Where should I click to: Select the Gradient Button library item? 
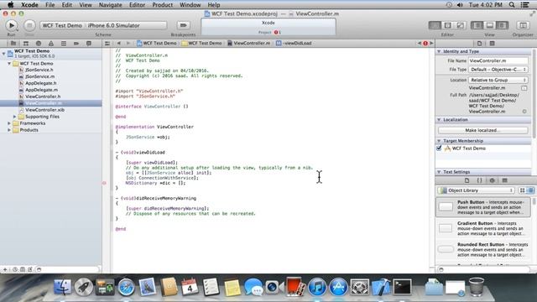483,228
